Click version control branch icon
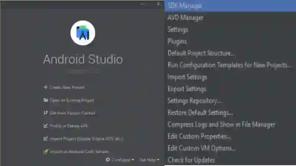Image resolution: width=296 pixels, height=166 pixels. [46, 113]
